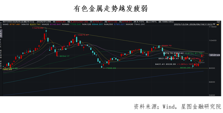223x113 pixels.
Task: Click the MA120 6944.30 indicator label
Action: point(93,24)
